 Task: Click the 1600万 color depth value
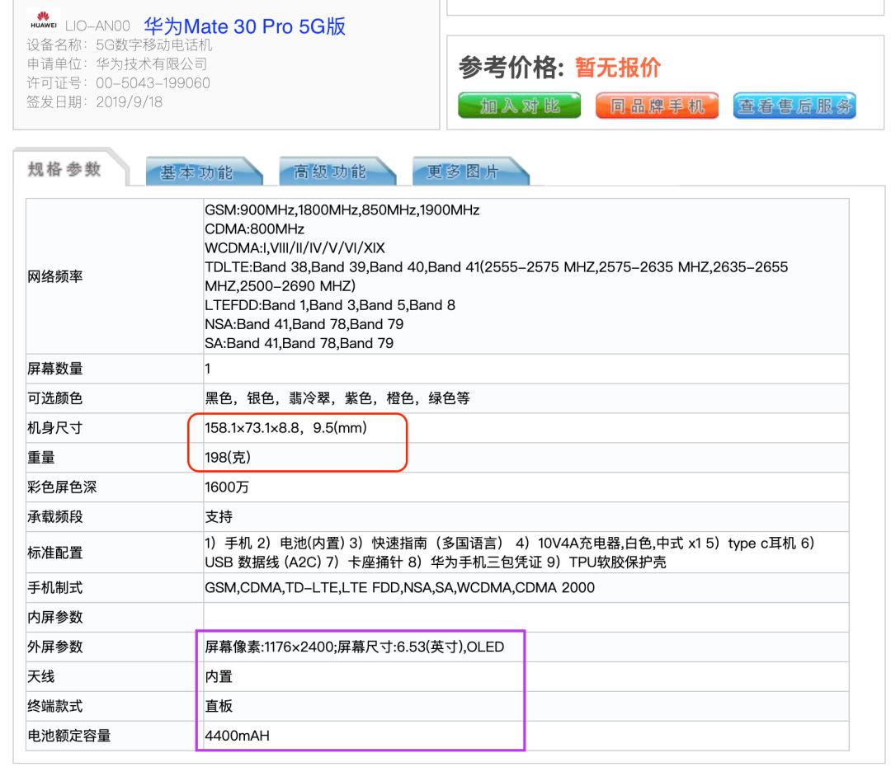coord(227,487)
